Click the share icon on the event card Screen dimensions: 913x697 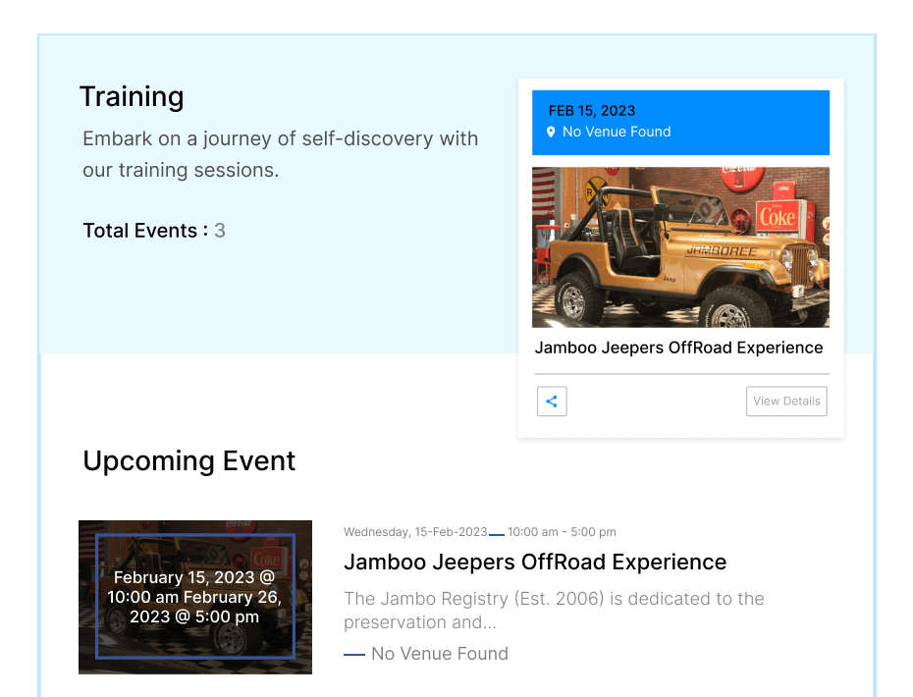(552, 402)
